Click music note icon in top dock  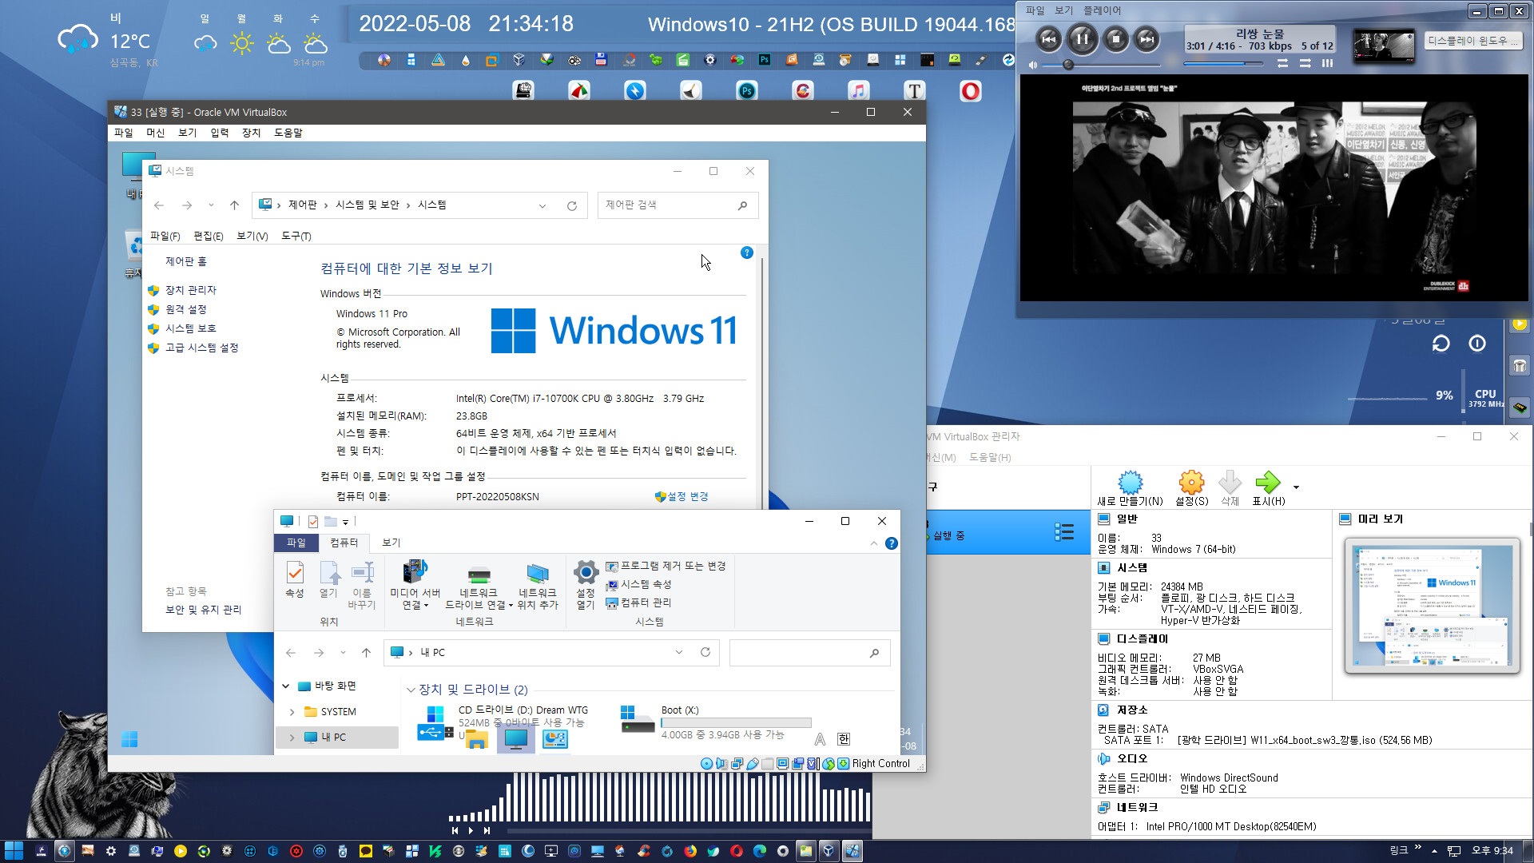coord(858,90)
